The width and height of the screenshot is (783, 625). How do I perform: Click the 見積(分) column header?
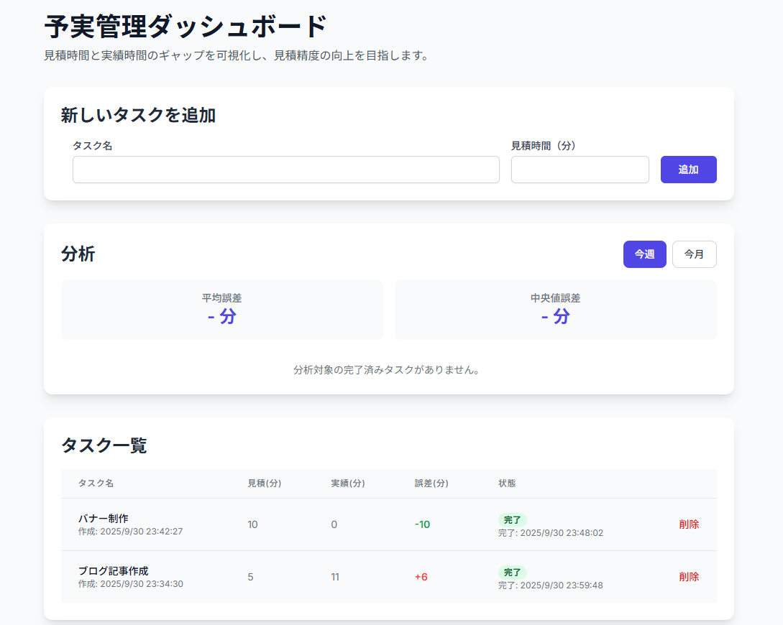coord(264,483)
